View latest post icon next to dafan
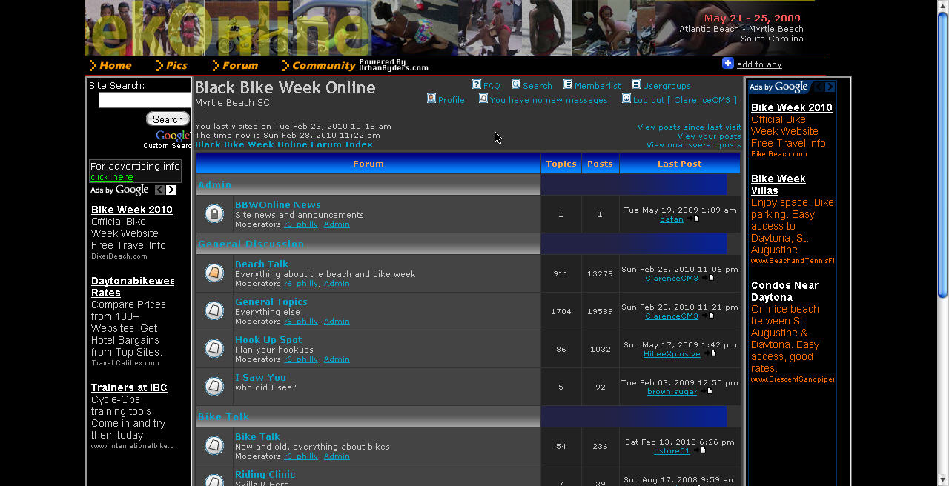The height and width of the screenshot is (486, 949). point(692,219)
